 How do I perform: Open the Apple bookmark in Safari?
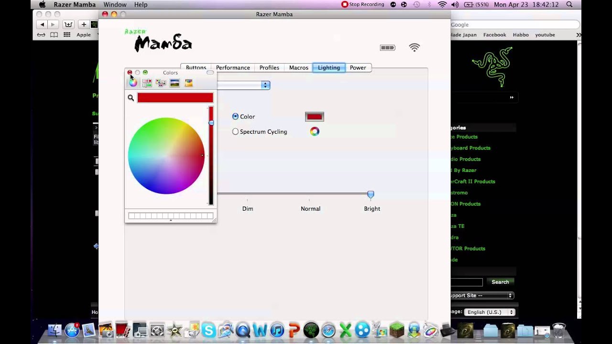(84, 35)
